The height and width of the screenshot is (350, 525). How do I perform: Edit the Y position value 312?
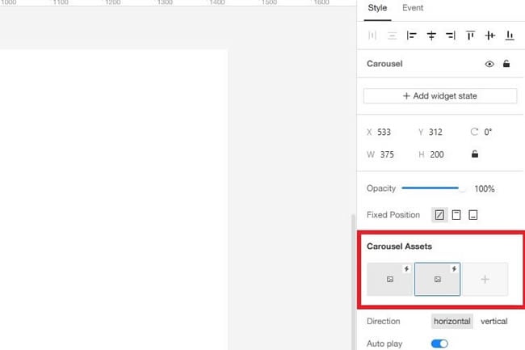pos(435,133)
